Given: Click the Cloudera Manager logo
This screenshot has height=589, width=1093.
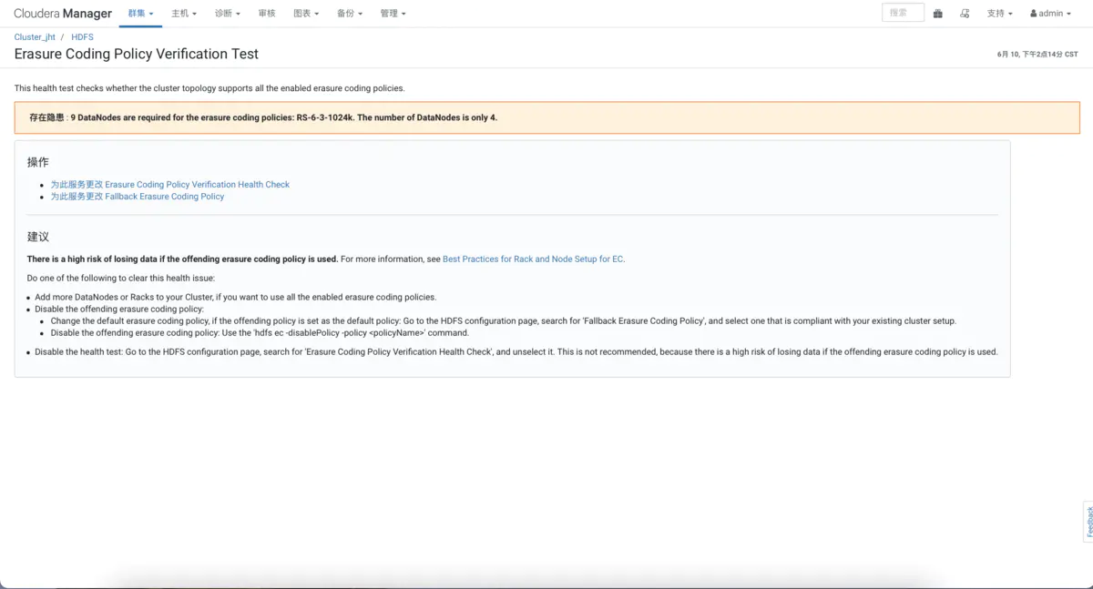Looking at the screenshot, I should click(63, 14).
